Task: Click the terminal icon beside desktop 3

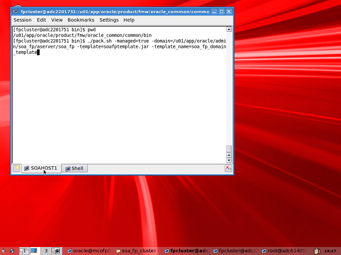Action: pyautogui.click(x=56, y=250)
